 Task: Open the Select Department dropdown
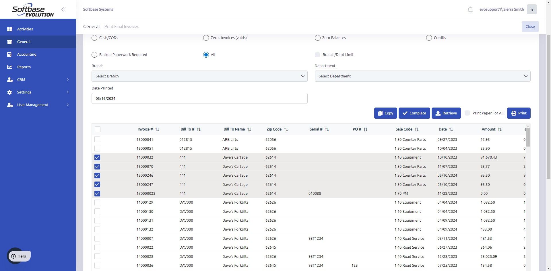click(422, 76)
